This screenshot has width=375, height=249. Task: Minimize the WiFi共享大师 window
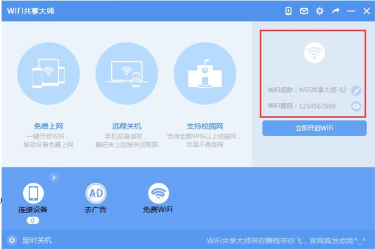(x=351, y=11)
